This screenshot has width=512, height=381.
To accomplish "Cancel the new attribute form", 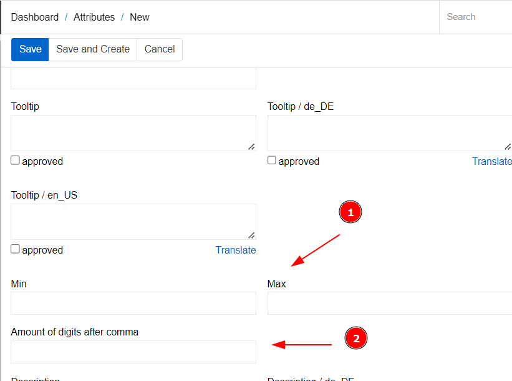I will pos(160,49).
